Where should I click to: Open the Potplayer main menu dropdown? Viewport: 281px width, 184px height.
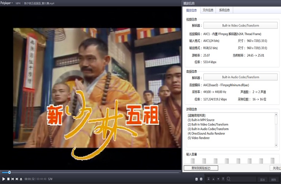(7, 3)
